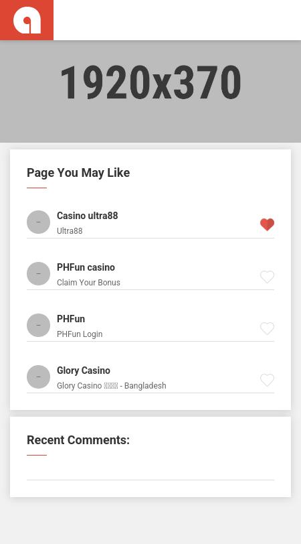Go to the Glory Casino page title
This screenshot has width=301, height=544.
(x=84, y=370)
